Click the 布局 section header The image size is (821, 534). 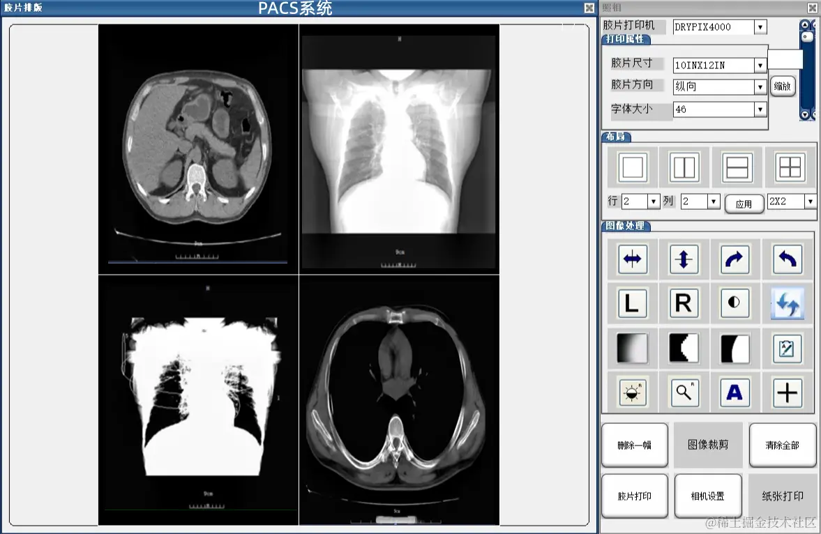coord(617,137)
